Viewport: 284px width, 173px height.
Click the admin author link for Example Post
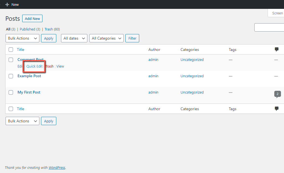[153, 76]
